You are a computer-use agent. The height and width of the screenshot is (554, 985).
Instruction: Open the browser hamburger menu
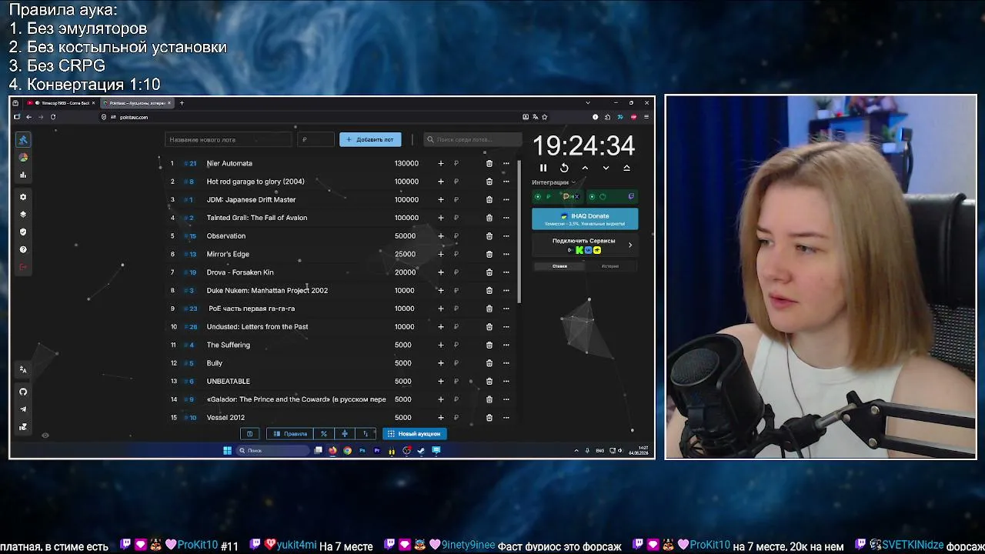pos(646,117)
